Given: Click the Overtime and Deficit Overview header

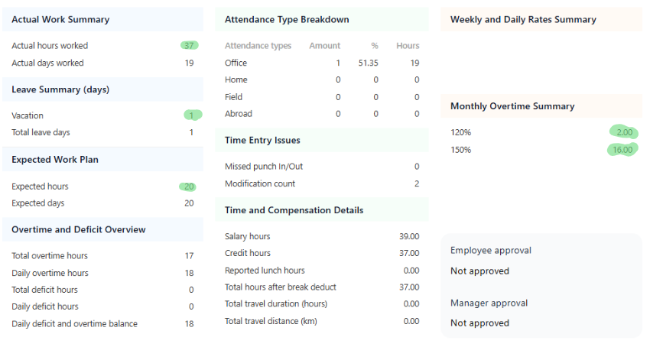Looking at the screenshot, I should [x=79, y=229].
